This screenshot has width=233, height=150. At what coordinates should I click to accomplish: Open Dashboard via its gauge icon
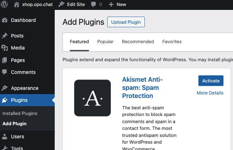point(5,20)
